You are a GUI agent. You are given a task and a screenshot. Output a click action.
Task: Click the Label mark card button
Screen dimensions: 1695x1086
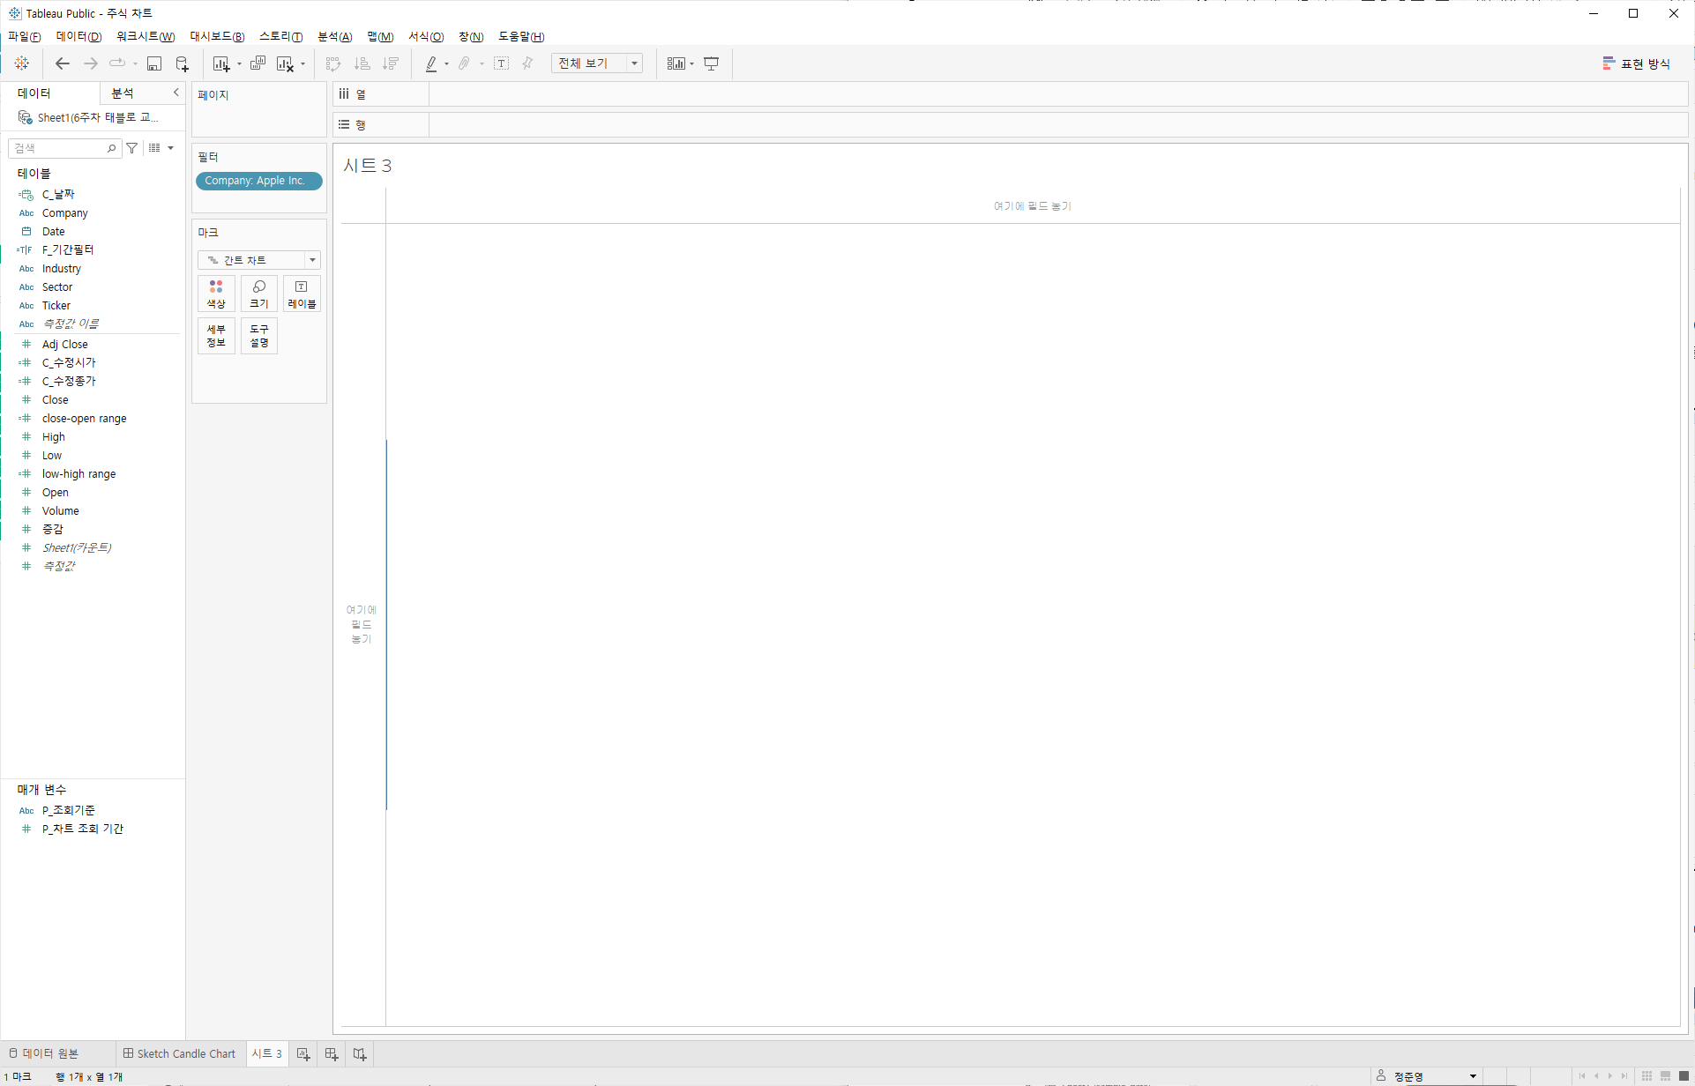(x=302, y=294)
